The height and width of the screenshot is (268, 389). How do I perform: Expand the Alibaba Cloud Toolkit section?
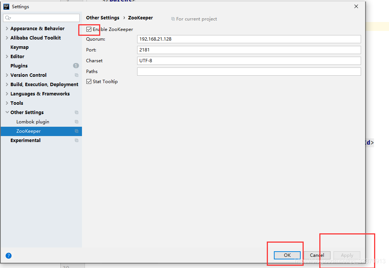(x=7, y=38)
